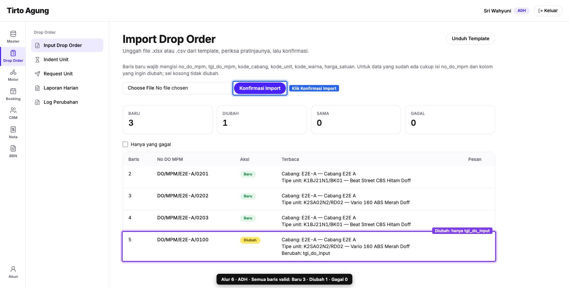The height and width of the screenshot is (288, 569).
Task: Log out with the Keluar button
Action: coord(548,11)
